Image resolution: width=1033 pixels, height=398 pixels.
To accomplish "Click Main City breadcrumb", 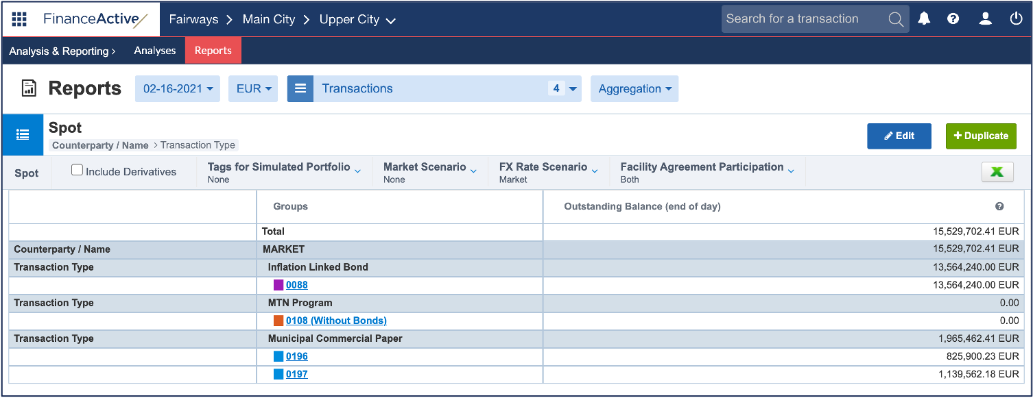I will (x=269, y=19).
